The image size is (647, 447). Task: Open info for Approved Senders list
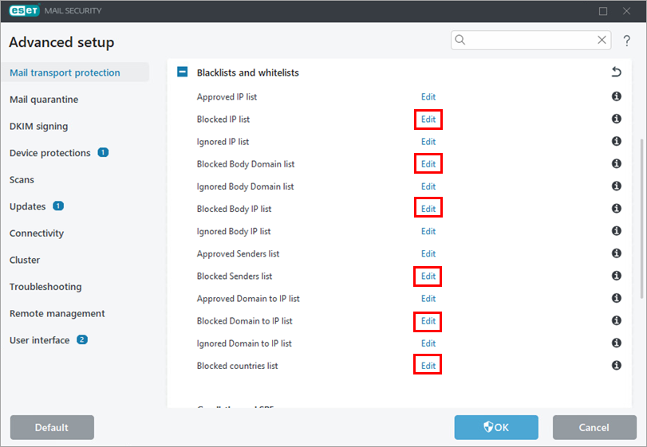616,253
